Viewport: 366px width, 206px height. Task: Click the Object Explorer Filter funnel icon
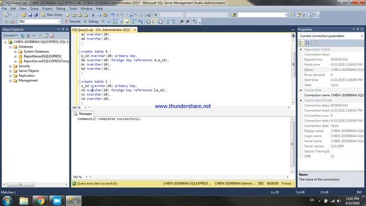point(40,35)
